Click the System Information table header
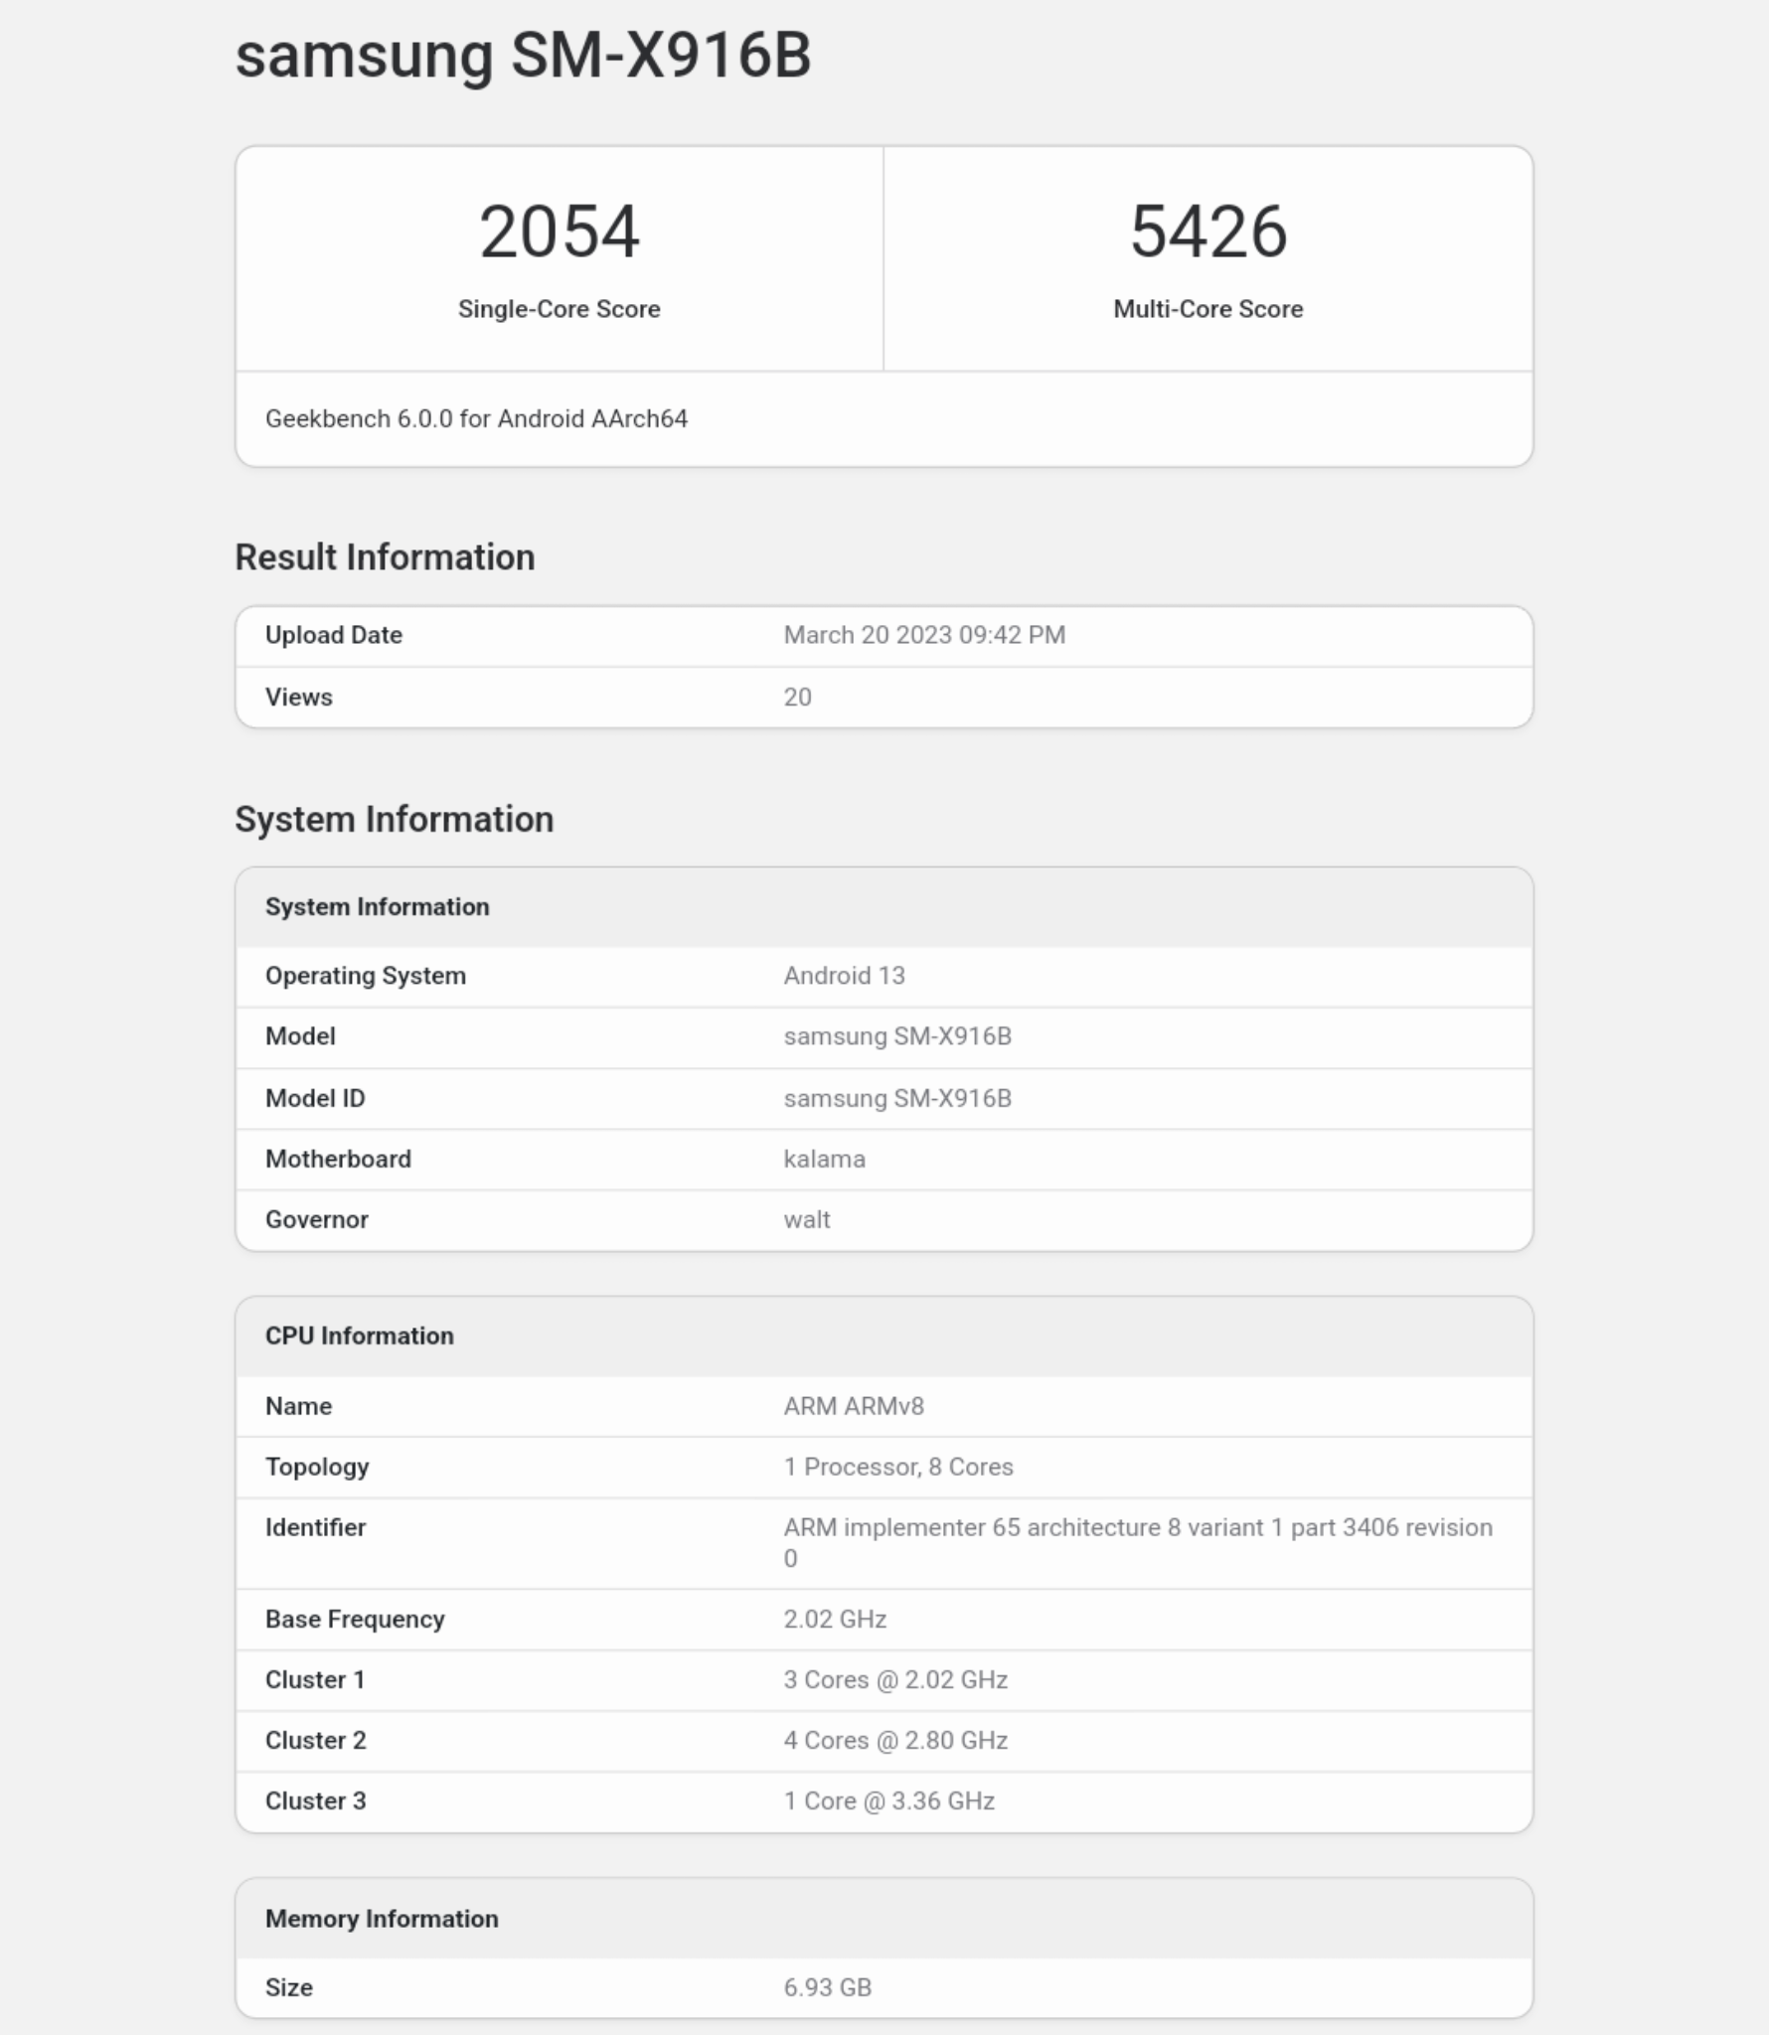The height and width of the screenshot is (2035, 1769). coord(378,906)
